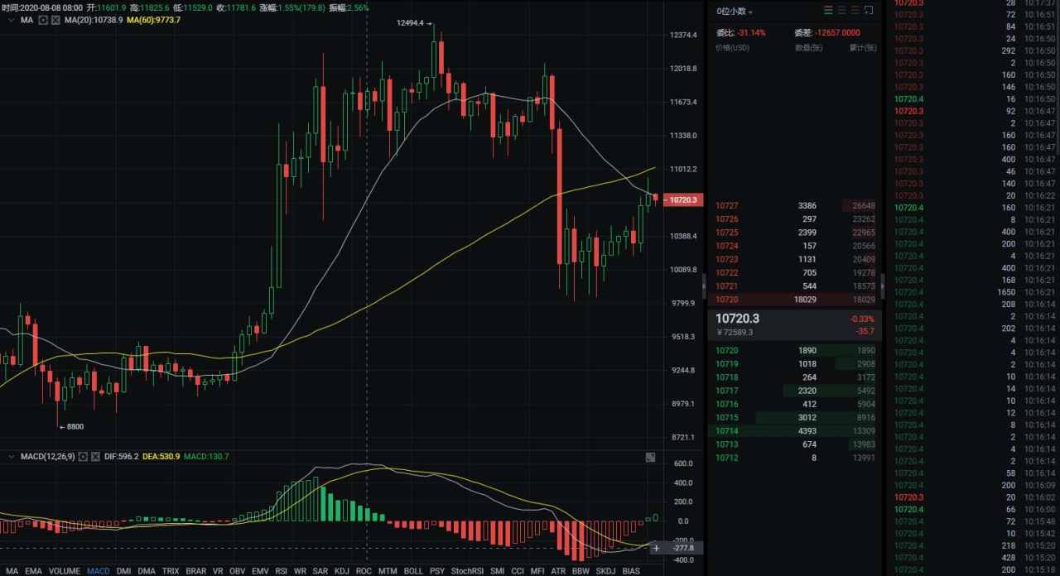Screen dimensions: 1060x576
Task: Select the BBW indicator tab
Action: (x=581, y=571)
